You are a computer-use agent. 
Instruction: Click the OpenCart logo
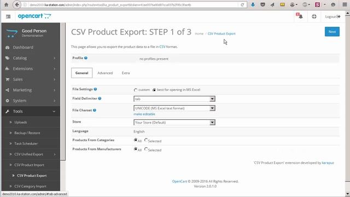pyautogui.click(x=34, y=16)
